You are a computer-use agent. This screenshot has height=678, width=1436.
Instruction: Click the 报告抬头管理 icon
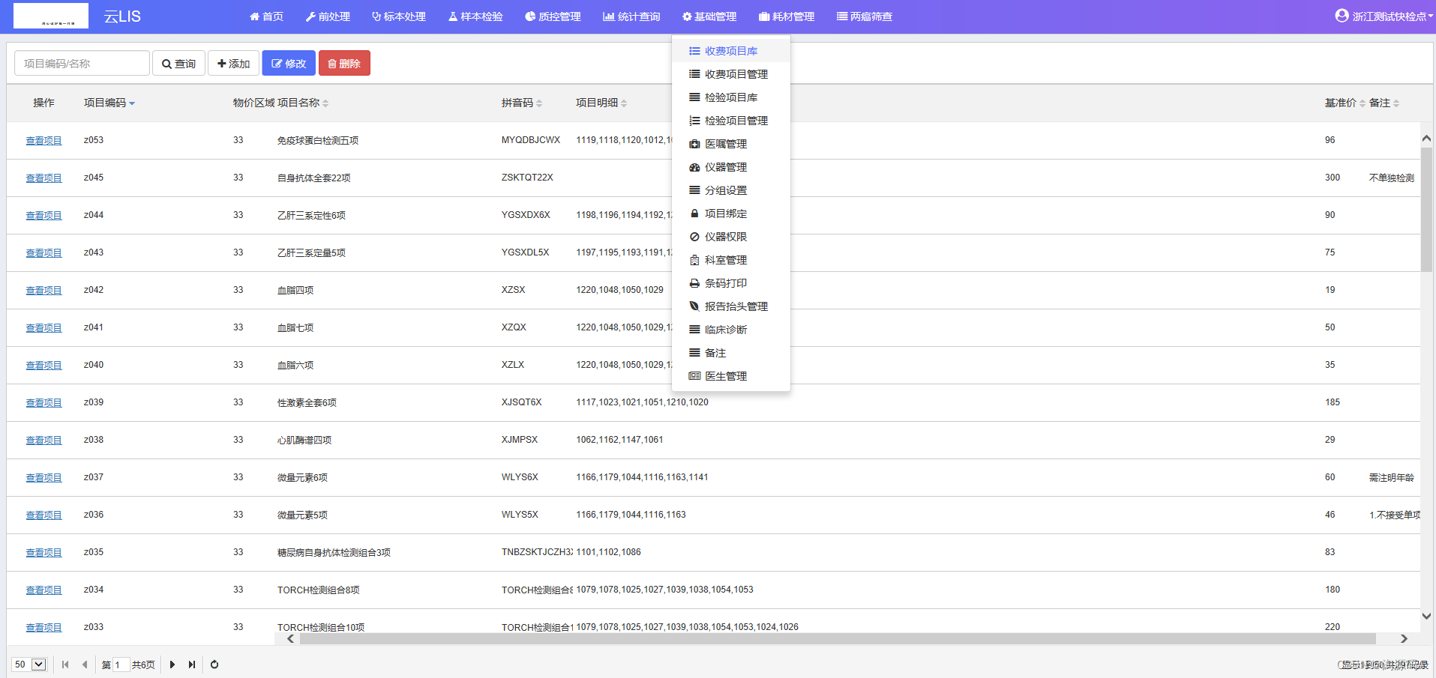694,306
